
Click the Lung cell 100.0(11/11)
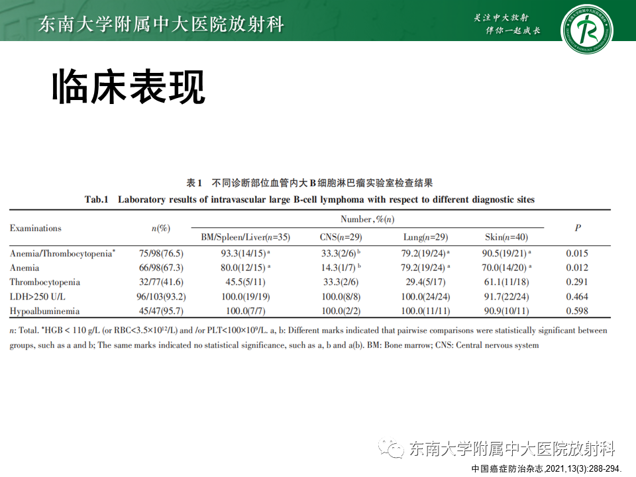coord(425,311)
